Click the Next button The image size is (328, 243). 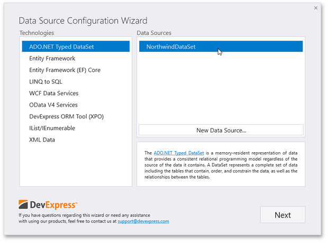point(283,215)
